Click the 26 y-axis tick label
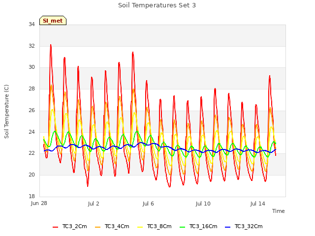This screenshot has height=236, width=315. click(31, 110)
